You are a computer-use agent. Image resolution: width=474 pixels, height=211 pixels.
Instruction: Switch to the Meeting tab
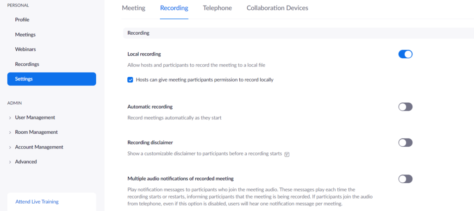[134, 8]
